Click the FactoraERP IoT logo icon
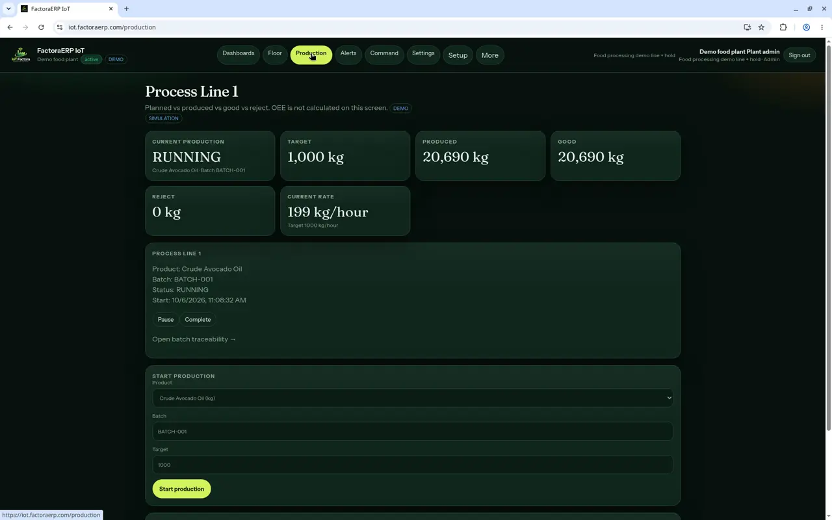The width and height of the screenshot is (832, 520). 21,55
